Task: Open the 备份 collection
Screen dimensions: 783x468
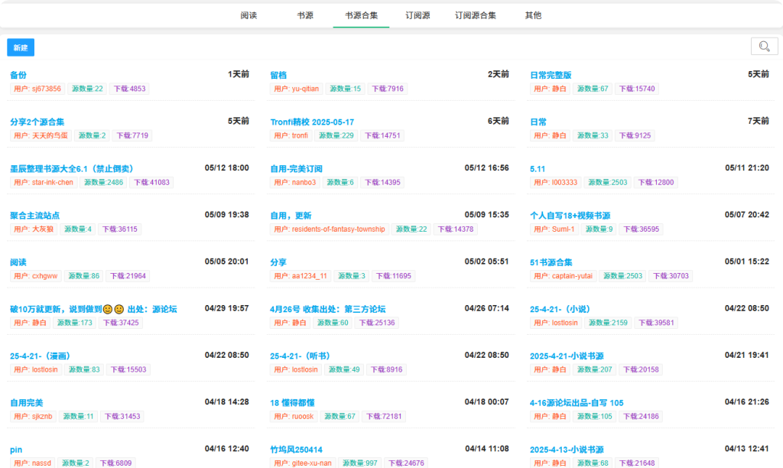Action: [x=18, y=75]
